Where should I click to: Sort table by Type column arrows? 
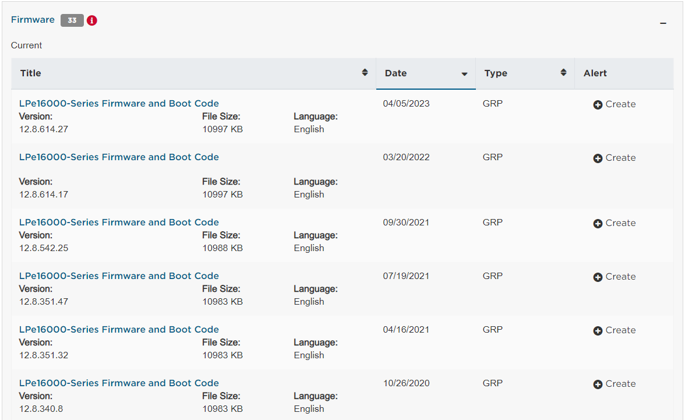click(x=563, y=73)
